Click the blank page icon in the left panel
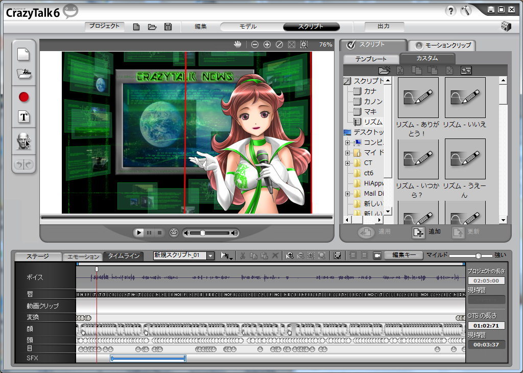 click(23, 54)
